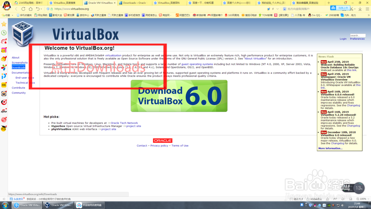Click the More information... news link

coord(330,148)
